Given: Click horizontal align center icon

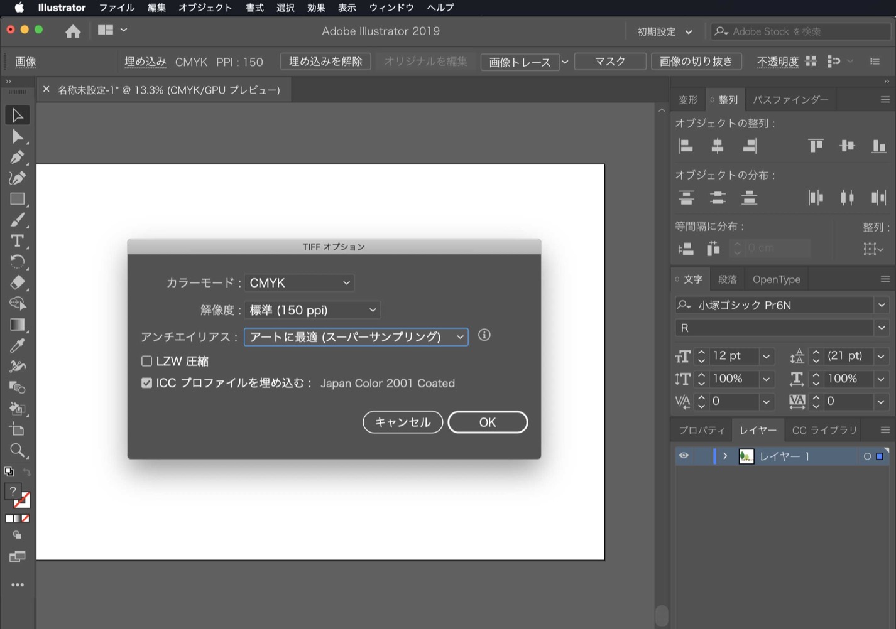Looking at the screenshot, I should click(x=717, y=146).
